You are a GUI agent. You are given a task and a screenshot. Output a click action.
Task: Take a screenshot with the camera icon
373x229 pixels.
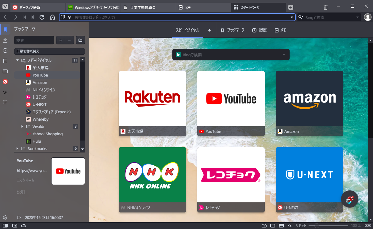click(264, 225)
